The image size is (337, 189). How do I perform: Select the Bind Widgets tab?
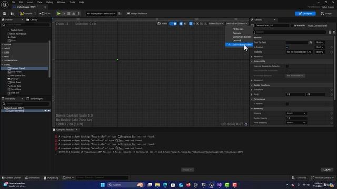[x=35, y=99]
